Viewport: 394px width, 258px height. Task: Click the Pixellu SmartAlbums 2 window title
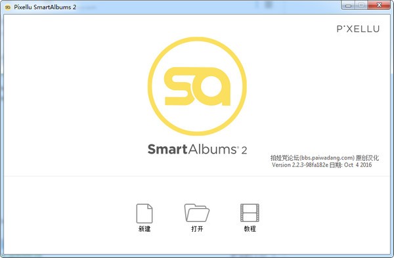click(45, 7)
